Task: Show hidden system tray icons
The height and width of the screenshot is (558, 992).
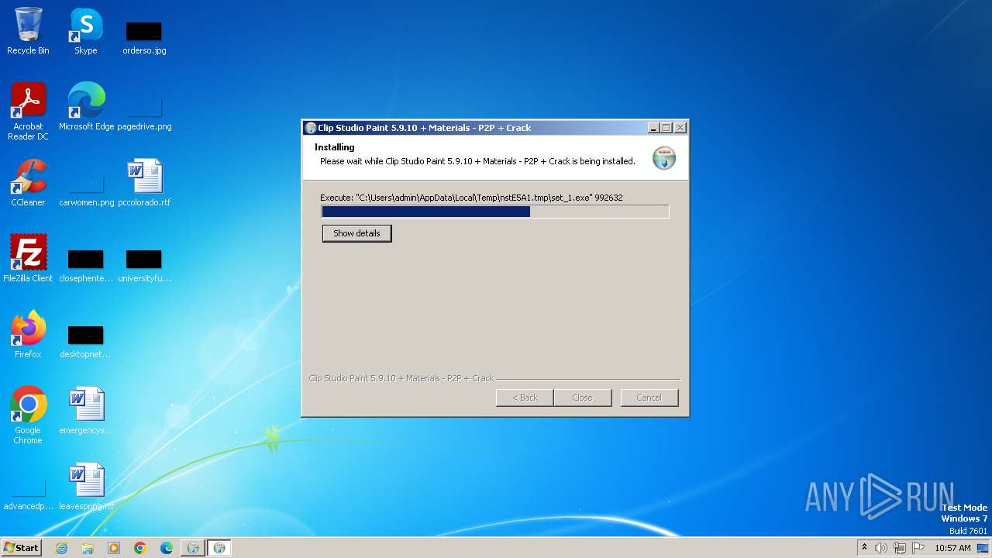Action: pyautogui.click(x=864, y=548)
